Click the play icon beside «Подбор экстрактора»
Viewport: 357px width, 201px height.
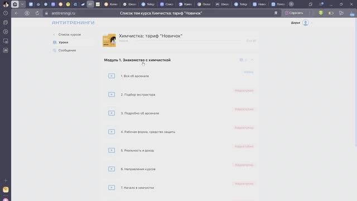click(x=112, y=94)
